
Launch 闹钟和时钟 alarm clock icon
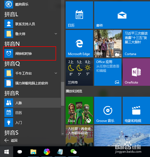[9, 53]
